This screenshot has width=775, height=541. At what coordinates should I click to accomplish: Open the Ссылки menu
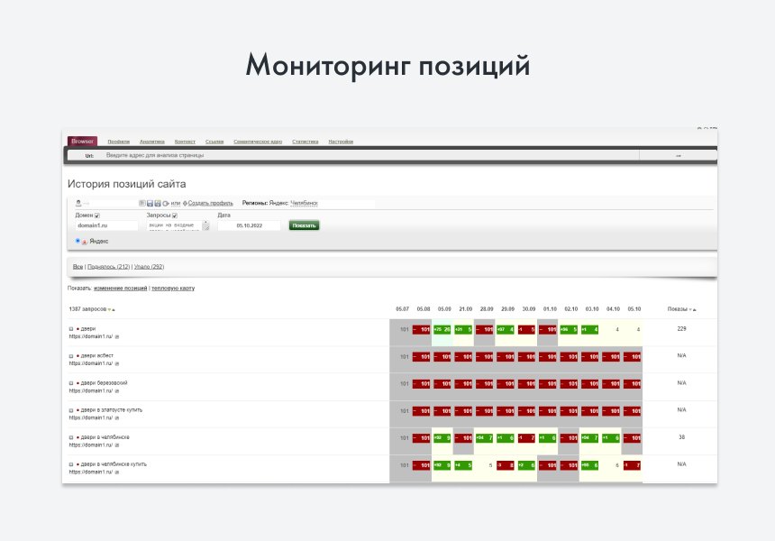coord(214,142)
